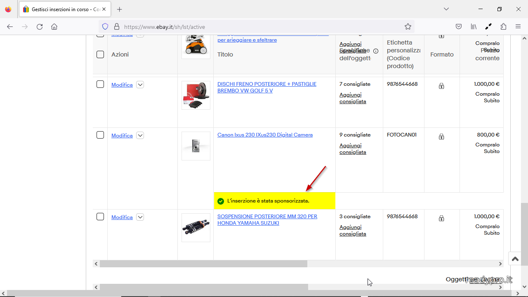Expand actions dropdown for SOSPENSIONE row
This screenshot has width=528, height=297.
[x=140, y=217]
